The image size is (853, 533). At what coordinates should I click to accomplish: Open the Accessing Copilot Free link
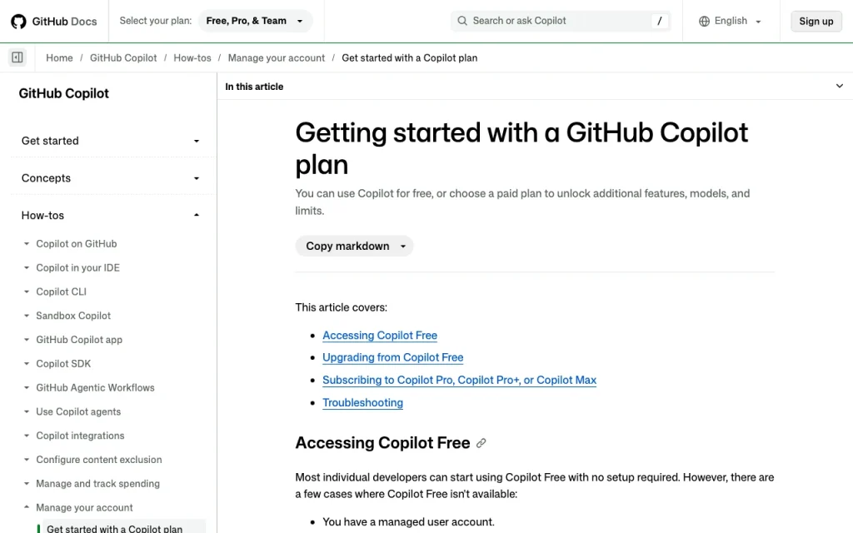tap(380, 336)
